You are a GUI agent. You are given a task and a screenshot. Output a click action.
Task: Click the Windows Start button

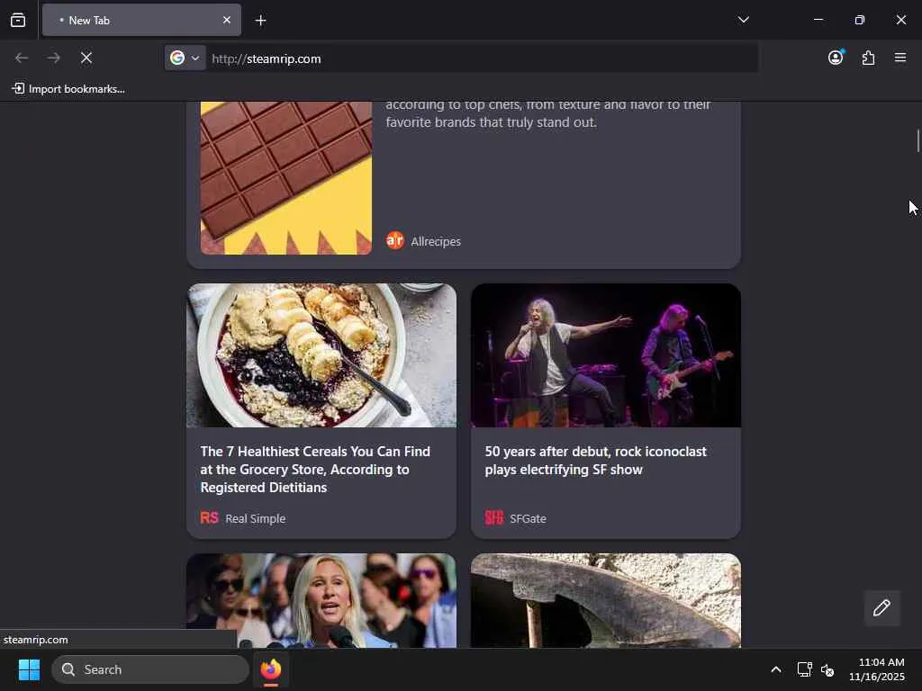tap(29, 669)
